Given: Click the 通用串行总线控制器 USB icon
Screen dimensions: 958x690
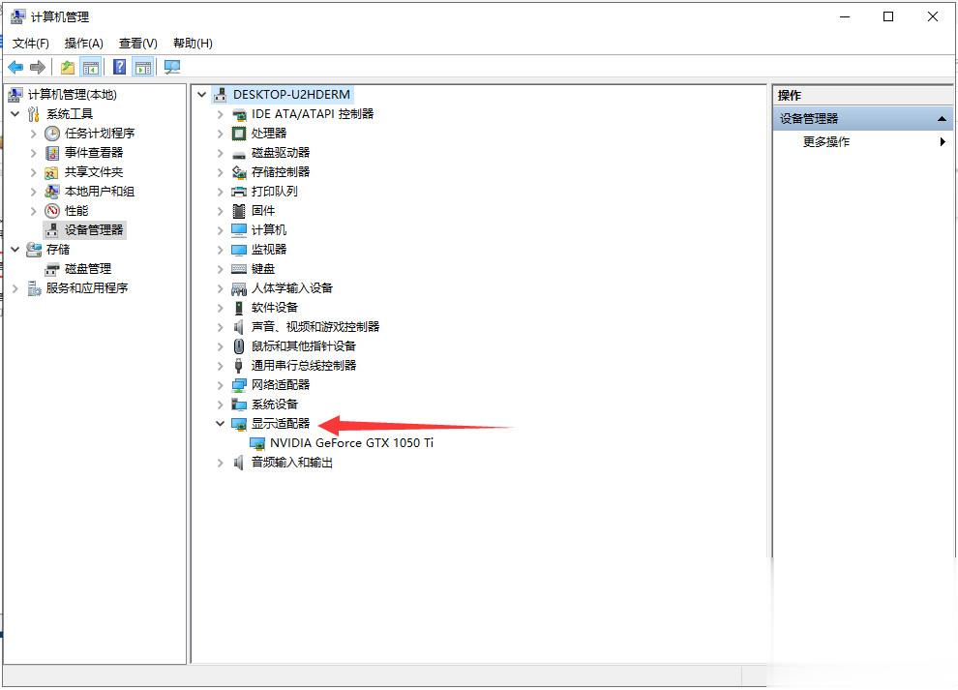Looking at the screenshot, I should point(239,366).
